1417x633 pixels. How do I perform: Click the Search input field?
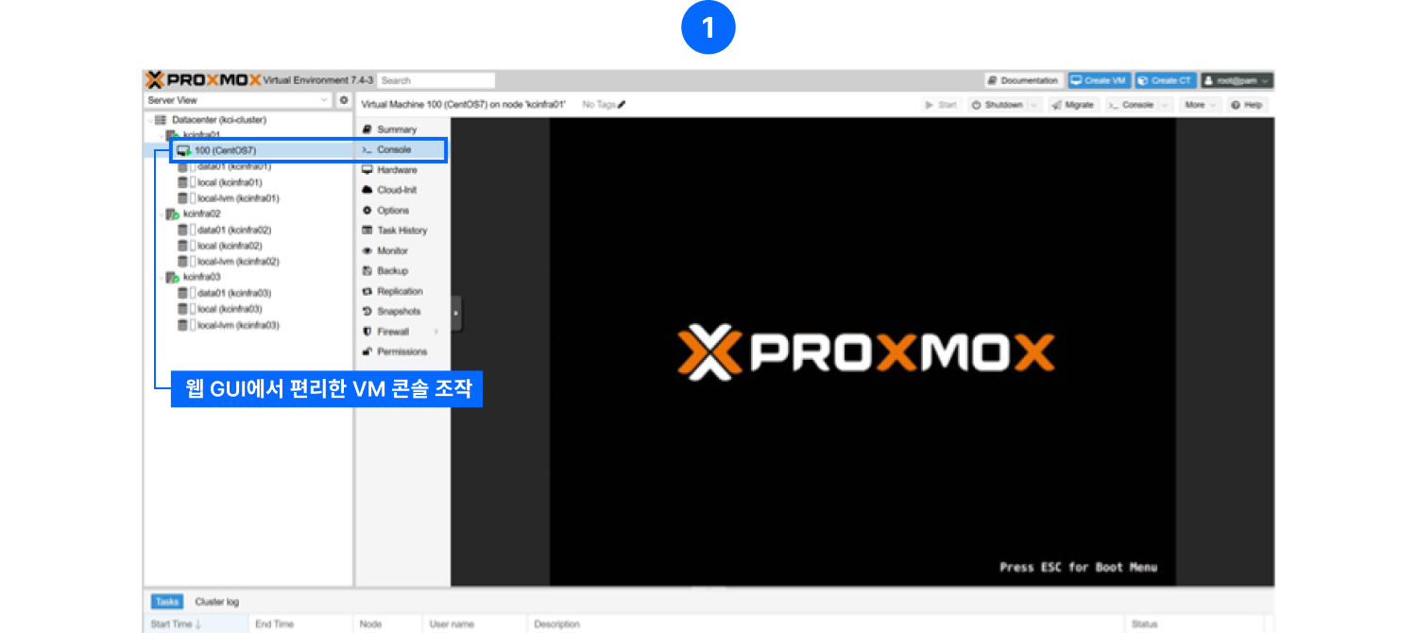pyautogui.click(x=436, y=81)
